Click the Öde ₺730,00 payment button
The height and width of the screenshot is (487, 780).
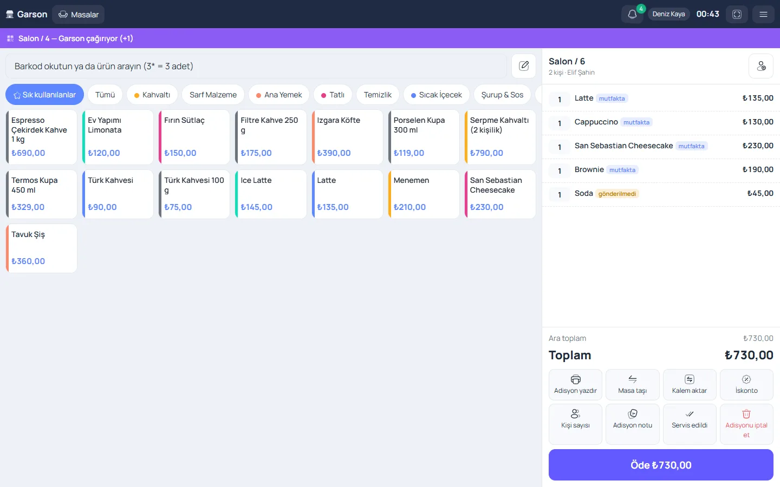661,465
